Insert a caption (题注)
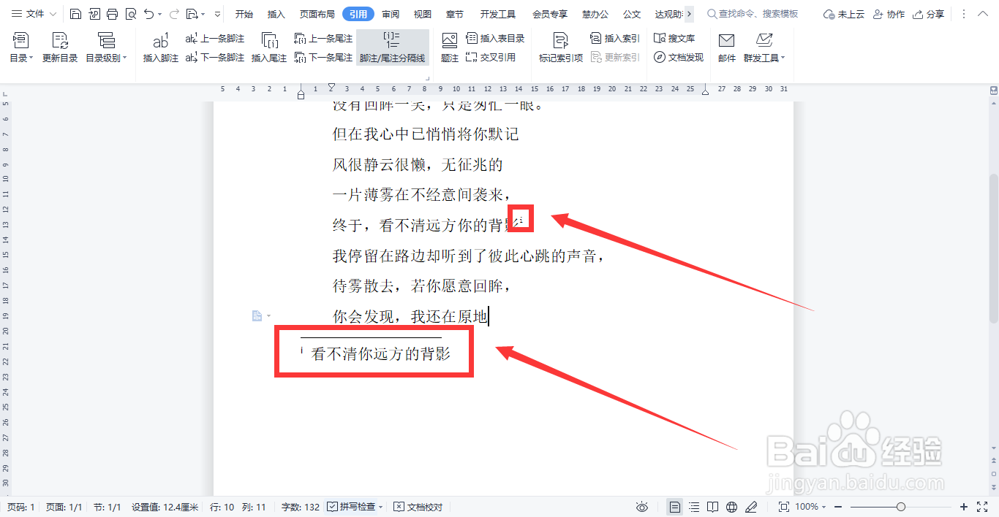This screenshot has width=999, height=517. click(450, 47)
